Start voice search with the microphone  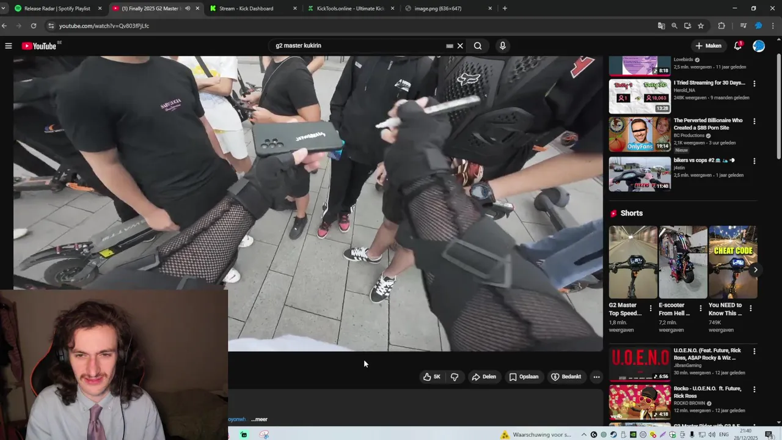[503, 46]
